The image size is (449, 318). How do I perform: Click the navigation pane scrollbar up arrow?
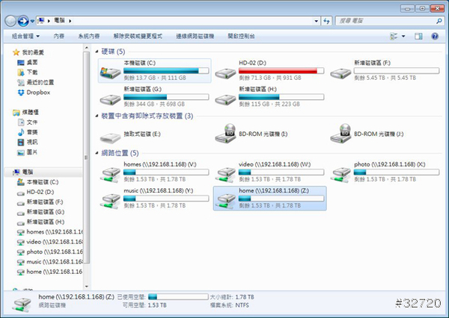(x=87, y=48)
